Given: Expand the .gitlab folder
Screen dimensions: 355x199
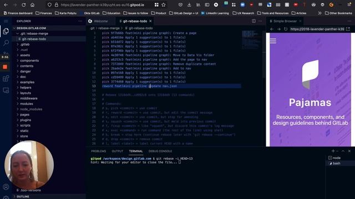Looking at the screenshot, I should pyautogui.click(x=24, y=44).
